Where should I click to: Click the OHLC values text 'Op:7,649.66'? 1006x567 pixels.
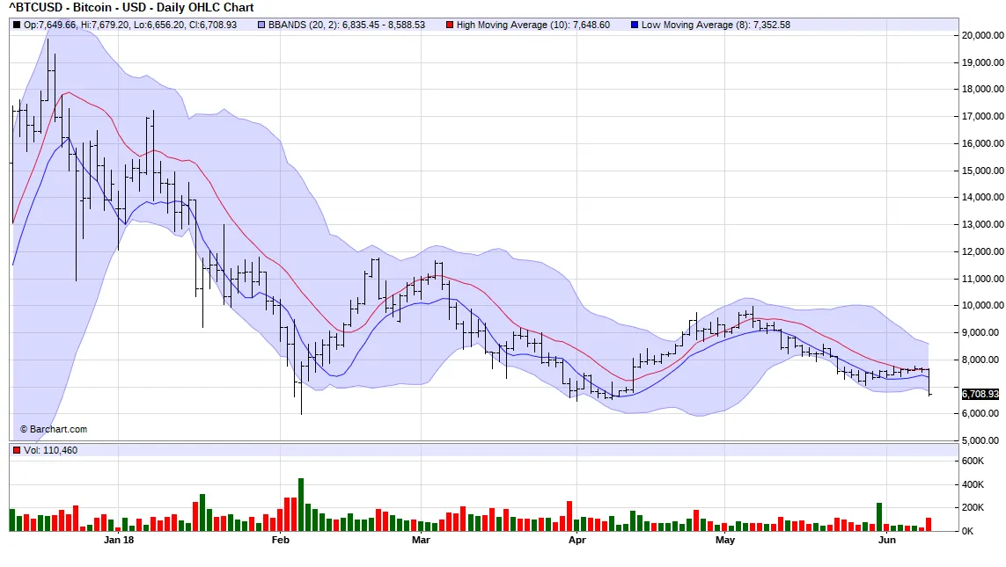(49, 25)
